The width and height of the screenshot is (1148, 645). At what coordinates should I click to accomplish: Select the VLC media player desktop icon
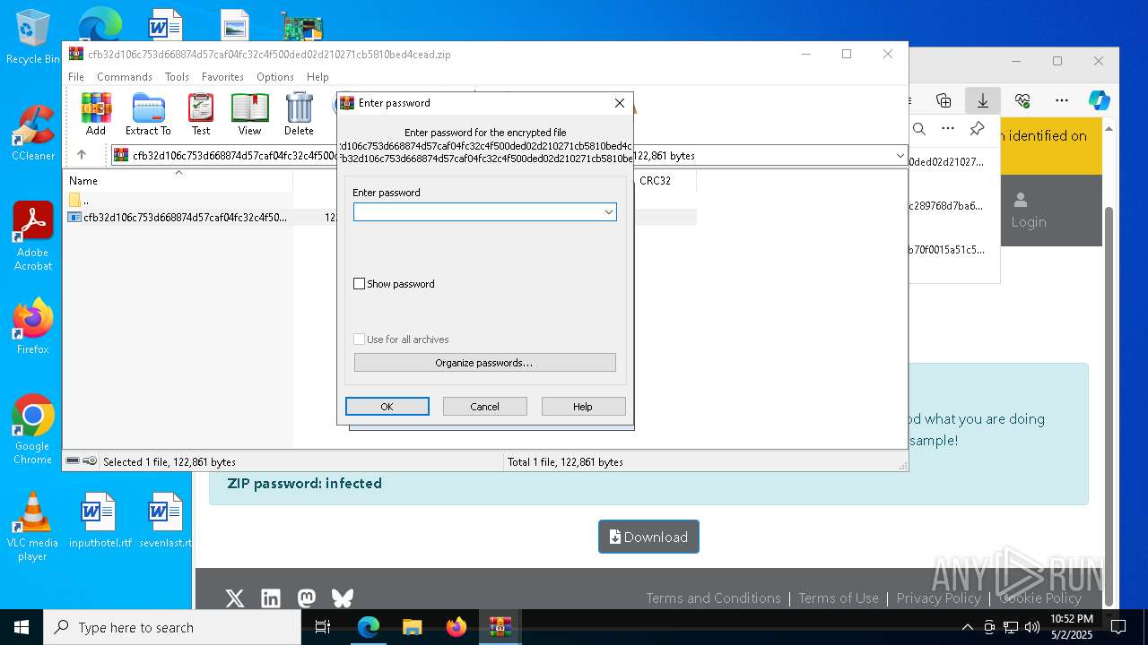[x=32, y=527]
